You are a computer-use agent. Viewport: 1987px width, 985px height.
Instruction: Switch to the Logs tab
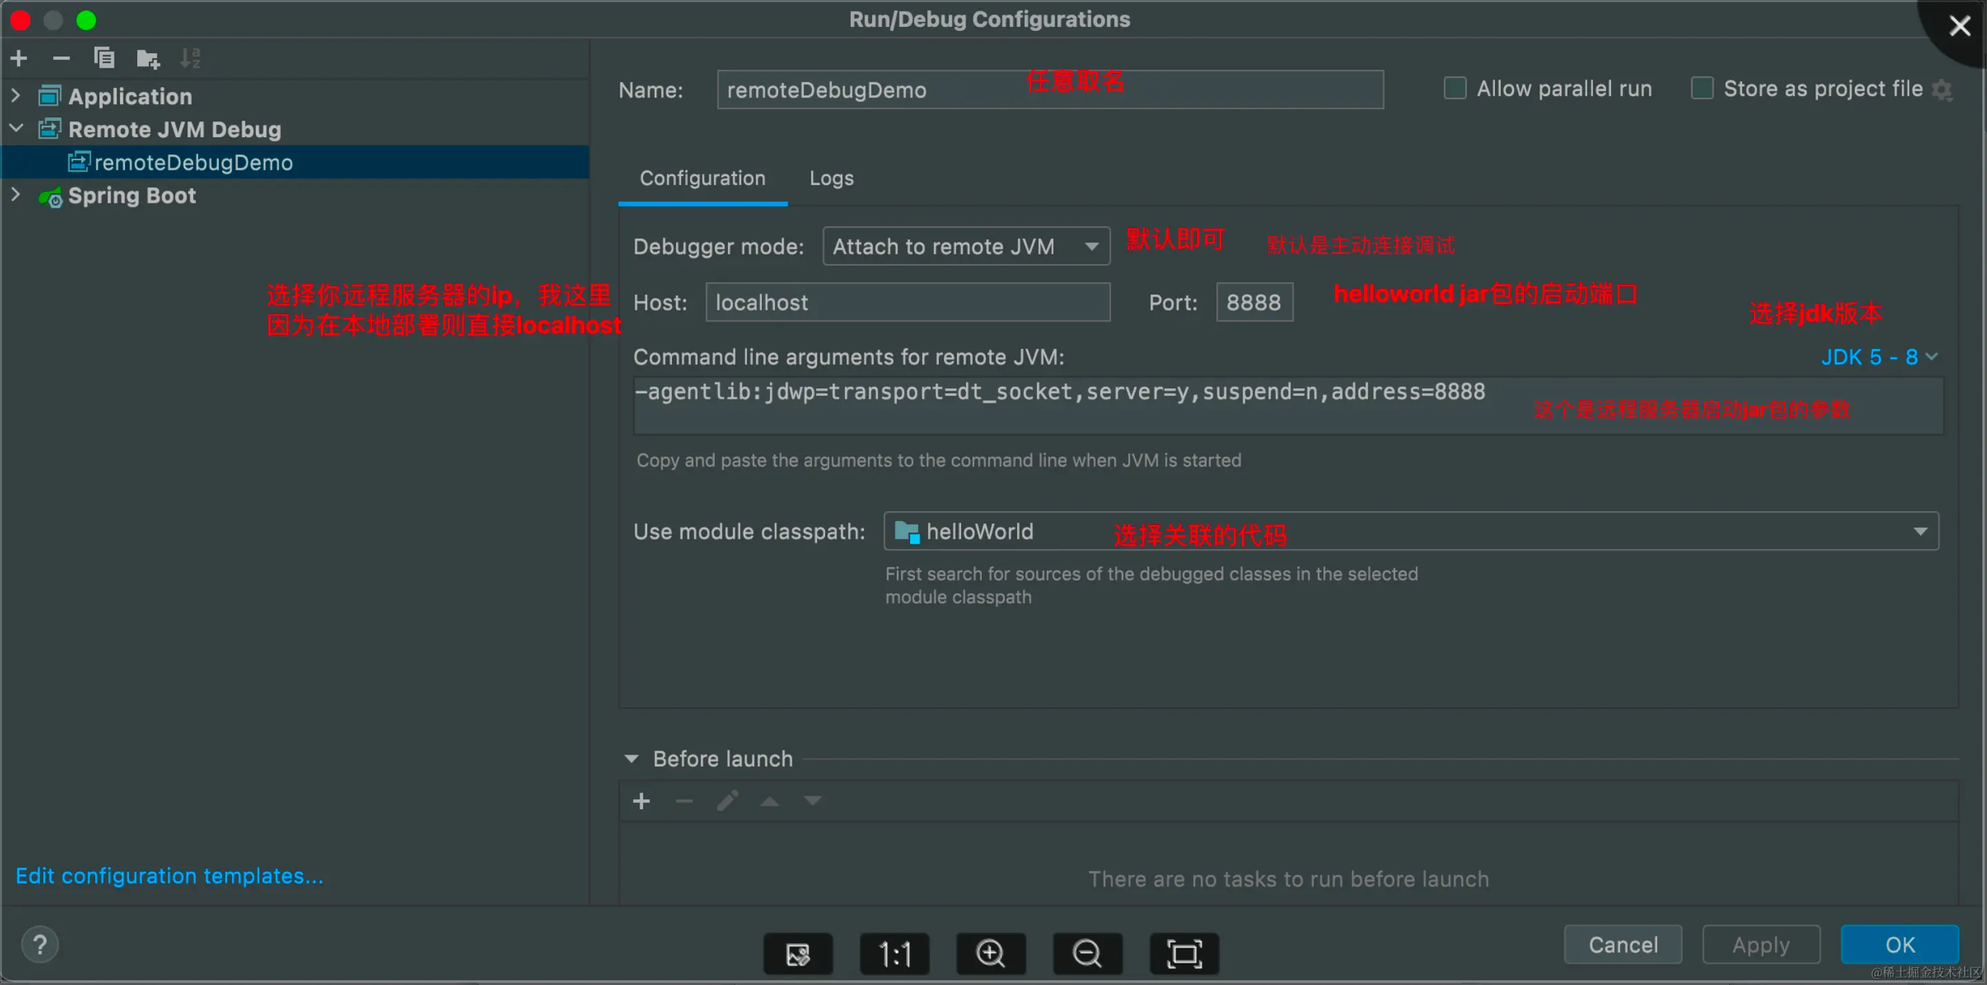point(831,178)
